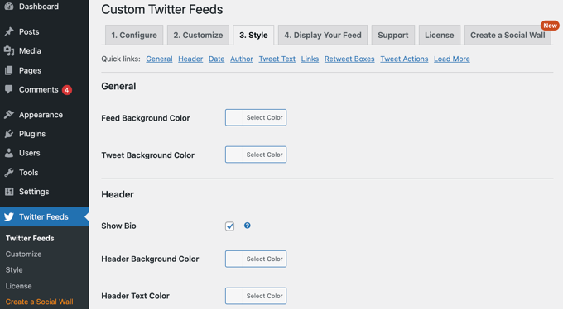The width and height of the screenshot is (563, 309).
Task: Click Select Color for Header Background
Action: point(265,259)
